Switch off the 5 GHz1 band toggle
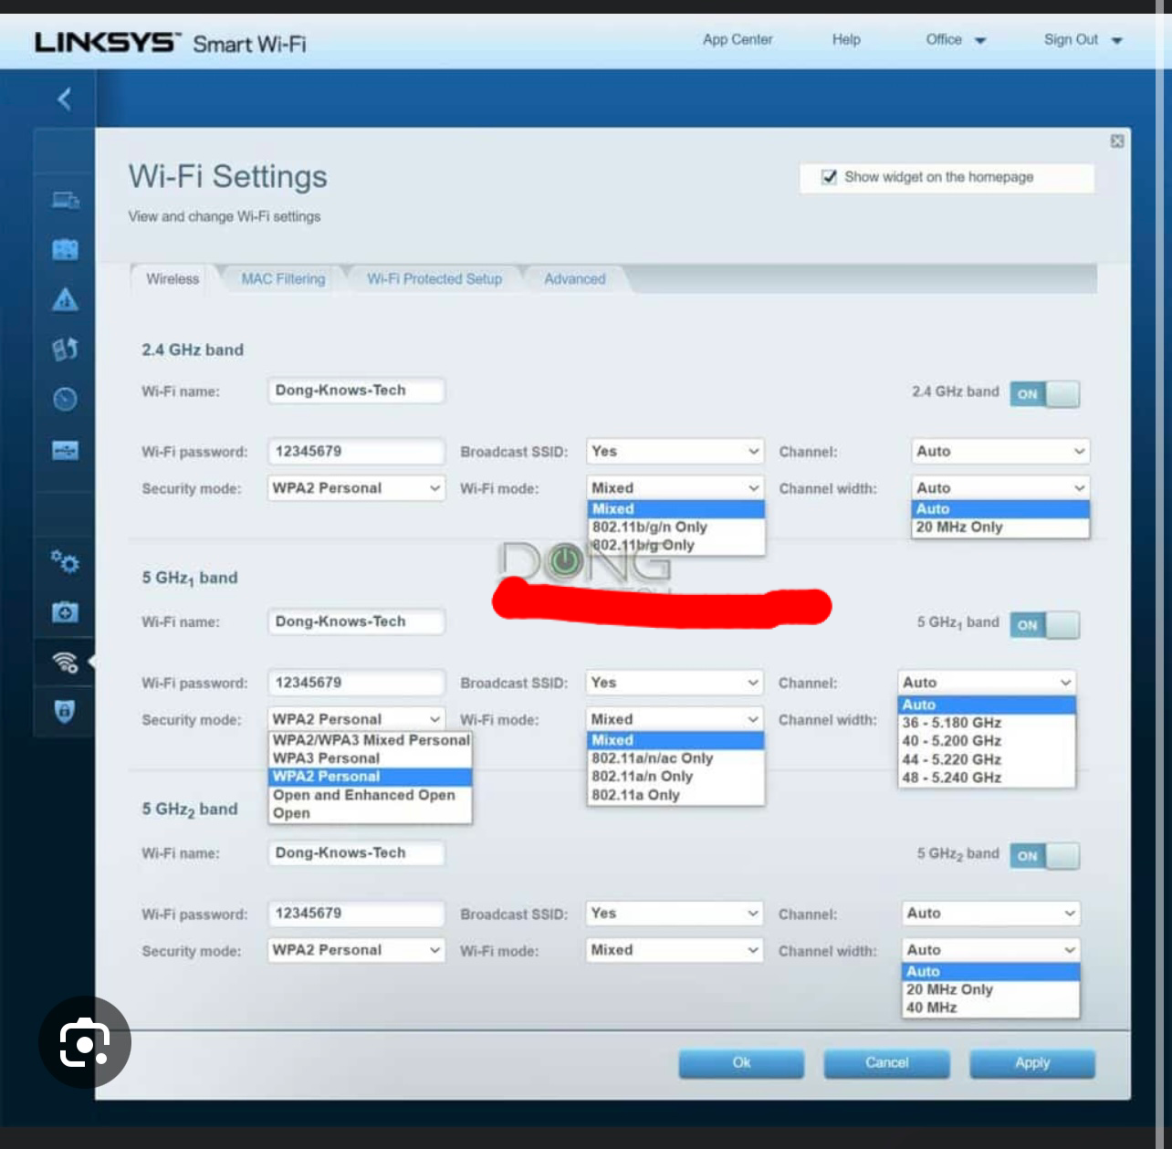 1044,625
